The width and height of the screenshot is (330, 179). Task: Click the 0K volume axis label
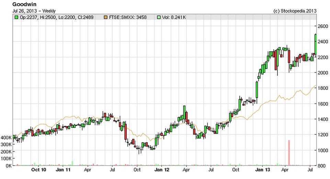[9, 166]
